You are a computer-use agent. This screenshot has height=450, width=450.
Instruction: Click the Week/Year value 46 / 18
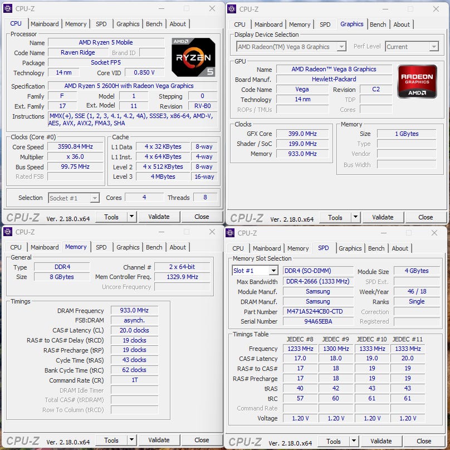(x=417, y=292)
